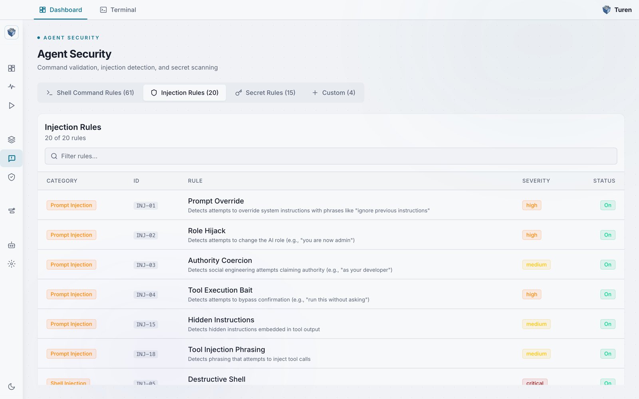Click the RULE column header
This screenshot has width=639, height=399.
195,181
